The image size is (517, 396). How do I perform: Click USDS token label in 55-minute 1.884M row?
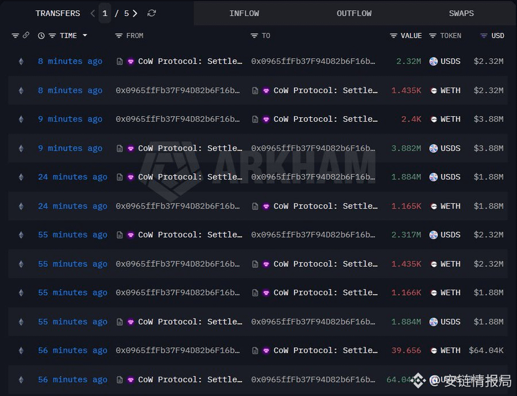point(450,322)
